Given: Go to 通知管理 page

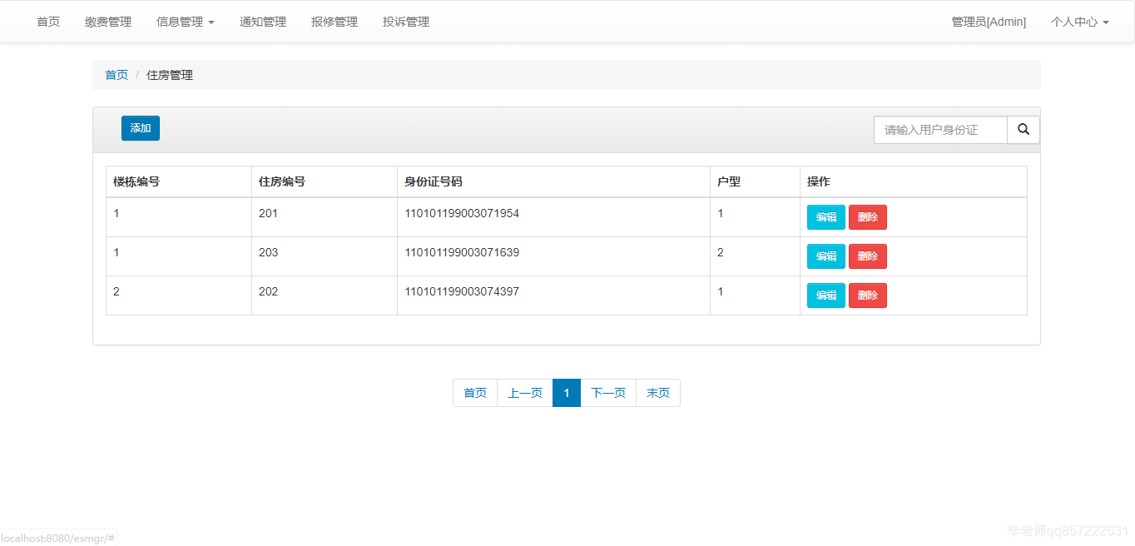Looking at the screenshot, I should click(262, 22).
